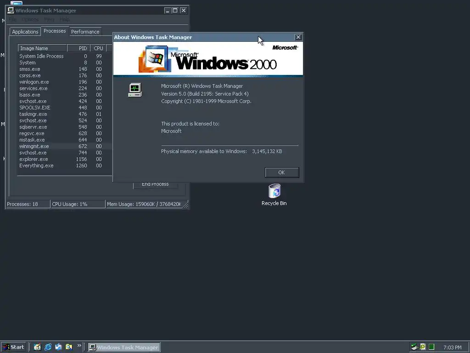The image size is (470, 353).
Task: Maximize the Windows Task Manager window
Action: [x=175, y=11]
